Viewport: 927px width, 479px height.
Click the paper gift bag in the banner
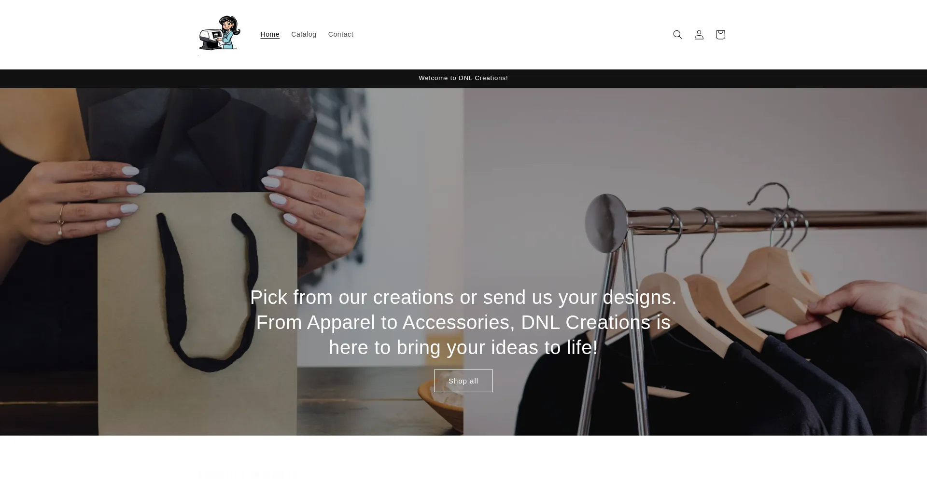(197, 314)
